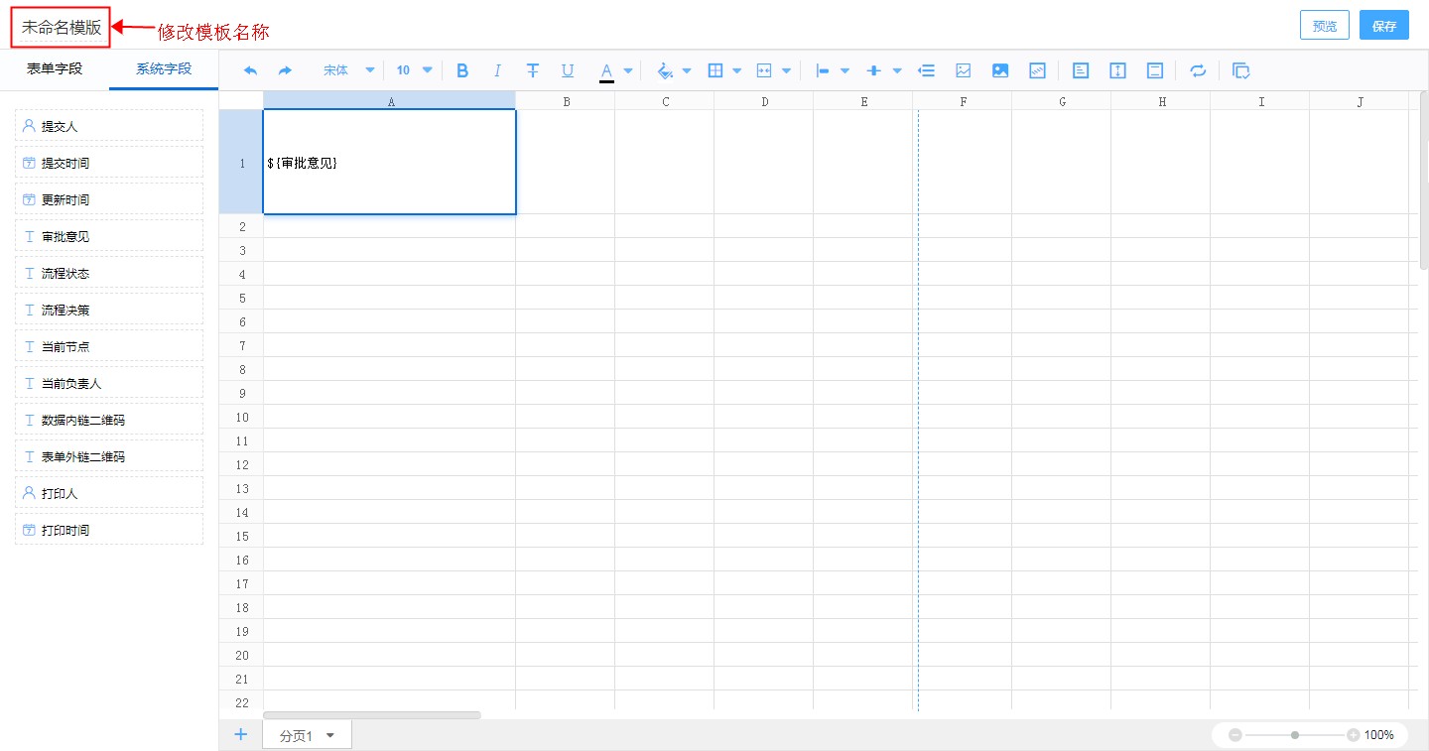
Task: Click the undo arrow icon
Action: point(250,70)
